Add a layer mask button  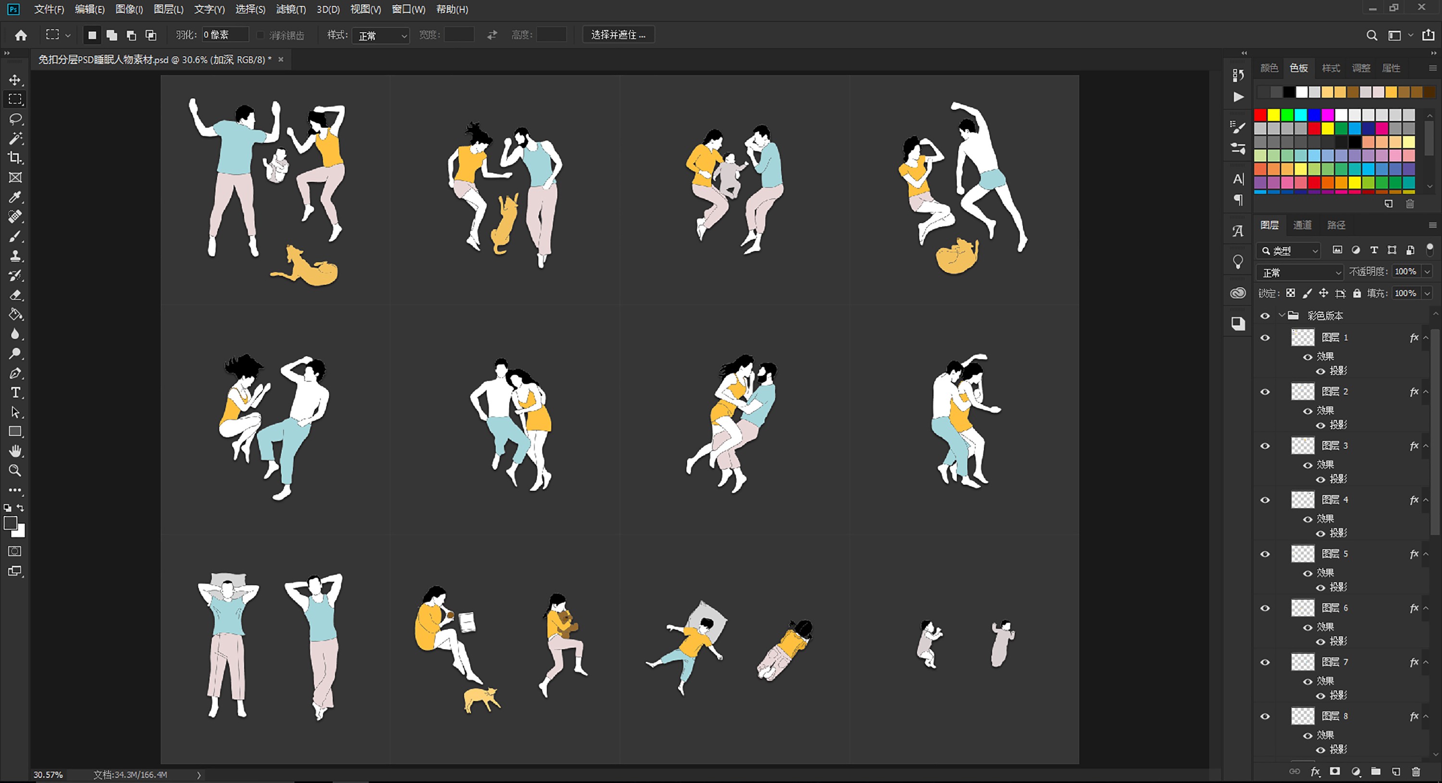pyautogui.click(x=1335, y=772)
